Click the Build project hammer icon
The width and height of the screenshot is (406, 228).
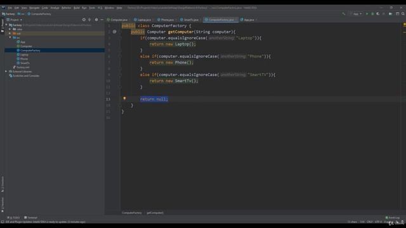[344, 14]
